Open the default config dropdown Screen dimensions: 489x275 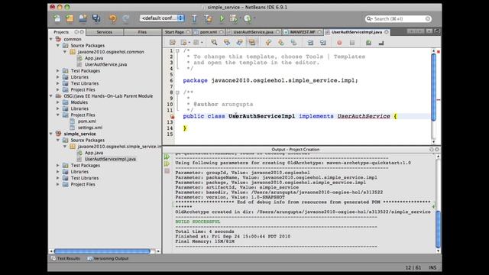tap(162, 18)
